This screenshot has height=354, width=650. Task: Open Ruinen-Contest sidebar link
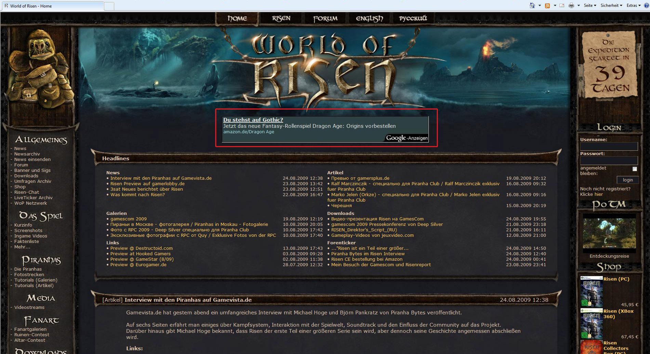(32, 335)
